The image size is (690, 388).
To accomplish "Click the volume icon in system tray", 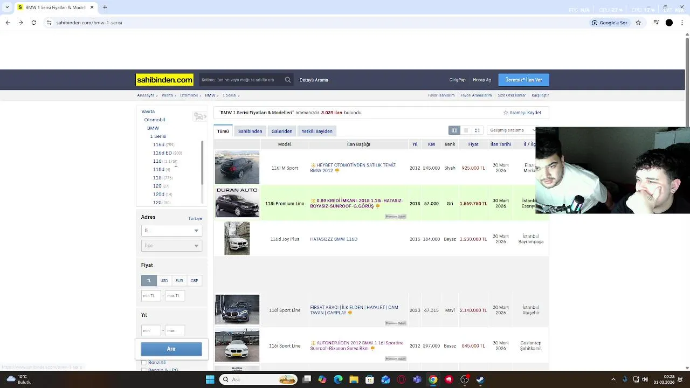I will pyautogui.click(x=645, y=379).
